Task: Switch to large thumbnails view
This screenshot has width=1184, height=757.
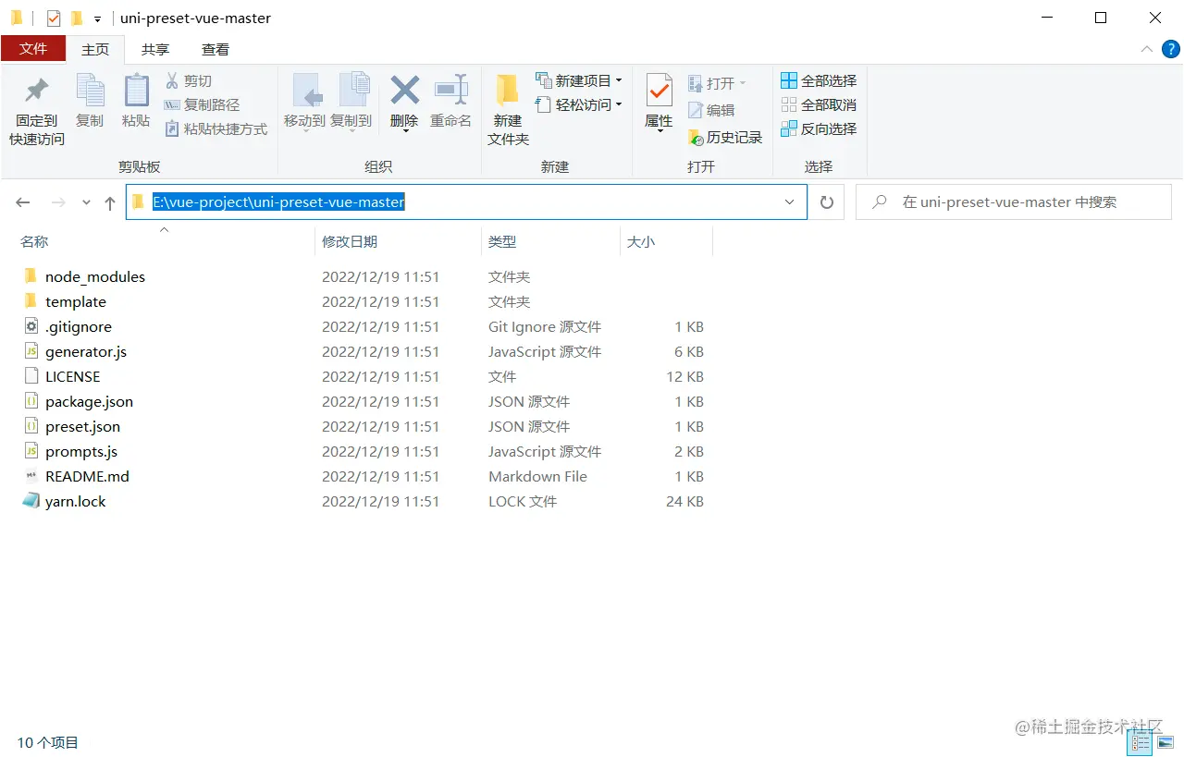Action: click(1165, 742)
